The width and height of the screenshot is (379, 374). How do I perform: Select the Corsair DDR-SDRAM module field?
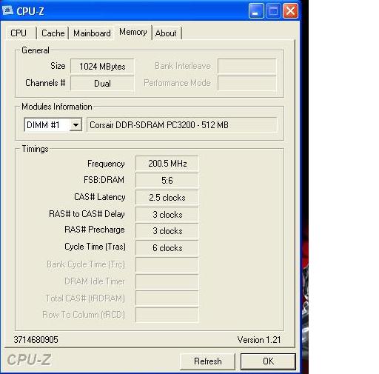pos(182,125)
